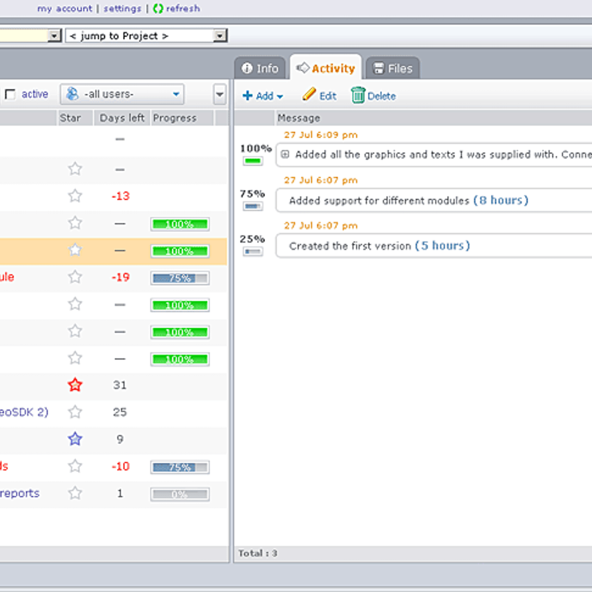Open the dropdown arrow next to all users filter
592x592 pixels.
pos(220,94)
